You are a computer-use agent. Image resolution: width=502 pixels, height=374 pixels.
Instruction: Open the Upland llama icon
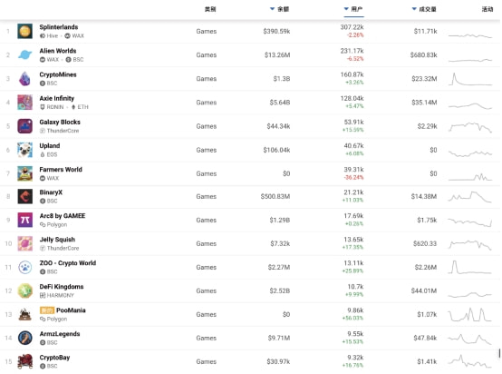pyautogui.click(x=24, y=150)
